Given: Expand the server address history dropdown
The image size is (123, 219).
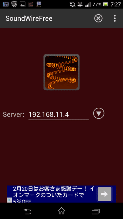Looking at the screenshot, I should [99, 113].
